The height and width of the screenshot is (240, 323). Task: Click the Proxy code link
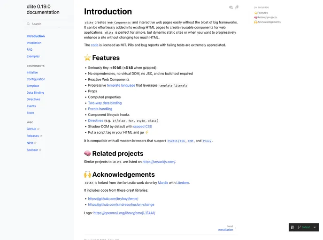tap(207, 141)
